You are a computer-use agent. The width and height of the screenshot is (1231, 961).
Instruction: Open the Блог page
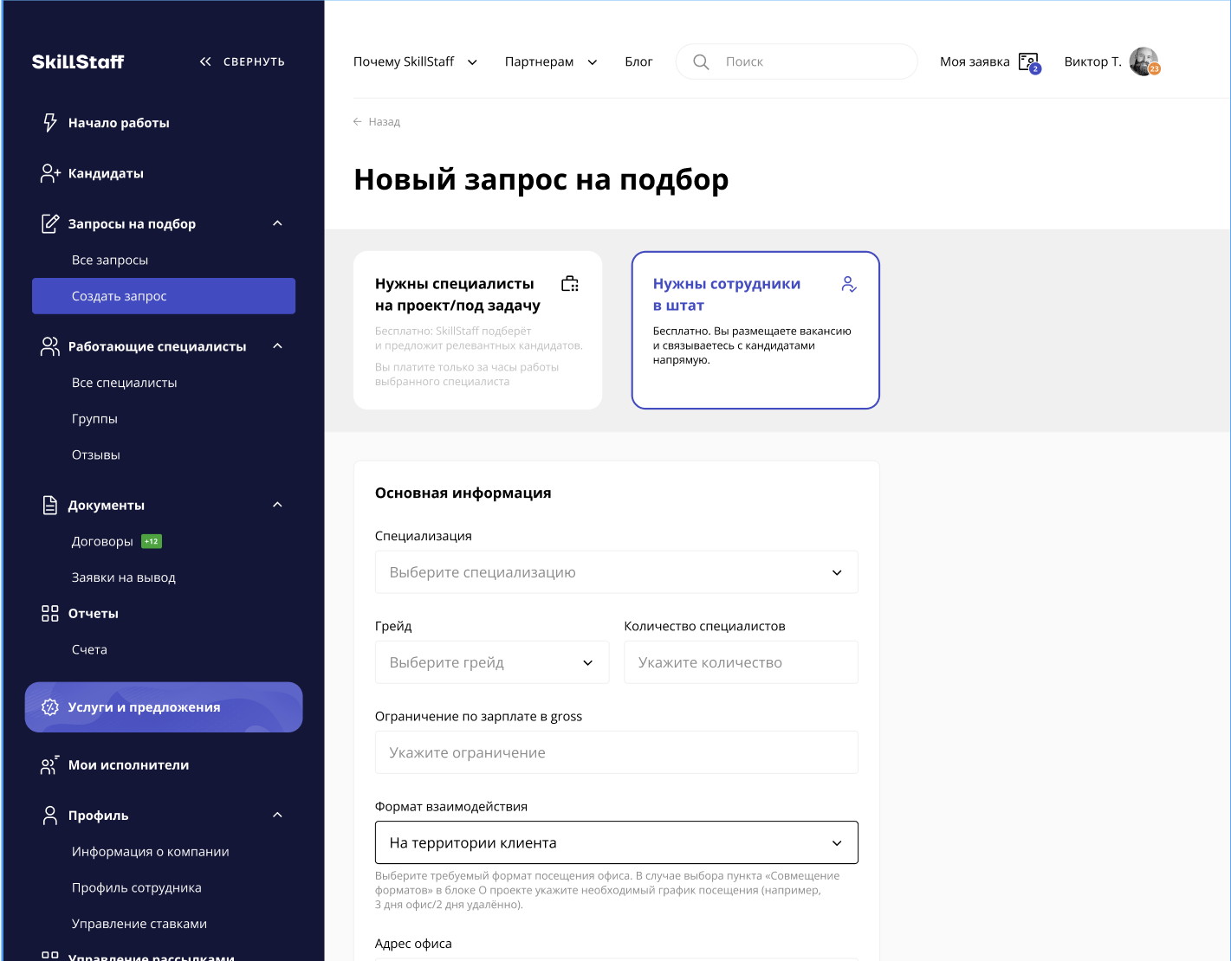point(638,61)
